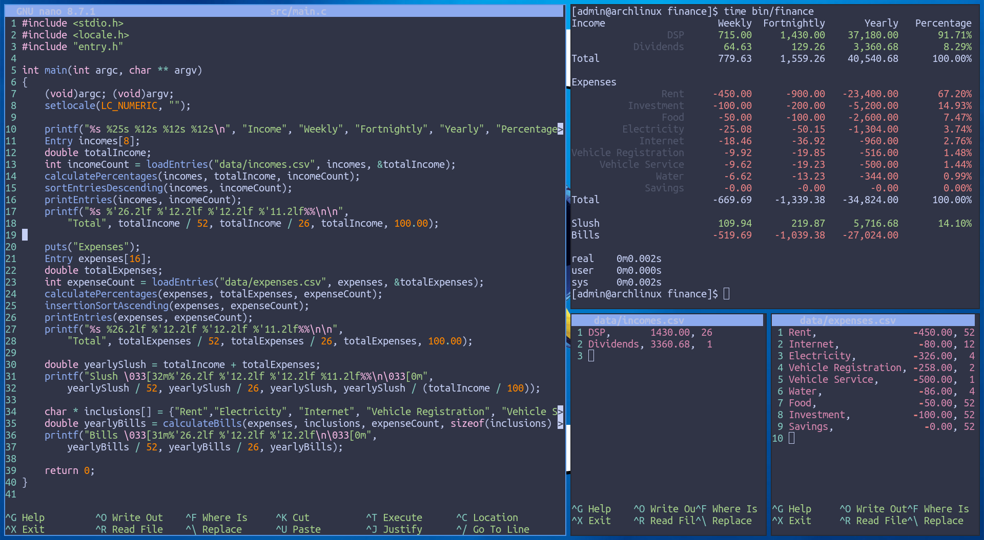Click the DSP row in incomes.csv
Image resolution: width=984 pixels, height=540 pixels.
650,332
